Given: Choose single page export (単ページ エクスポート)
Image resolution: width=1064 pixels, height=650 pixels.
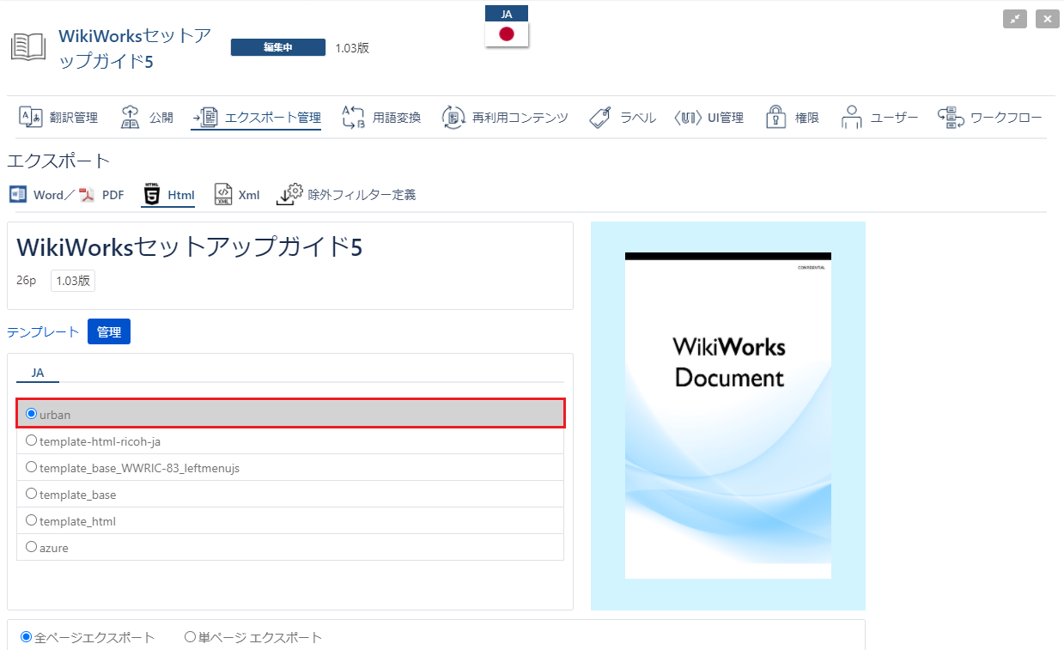Looking at the screenshot, I should coord(190,637).
